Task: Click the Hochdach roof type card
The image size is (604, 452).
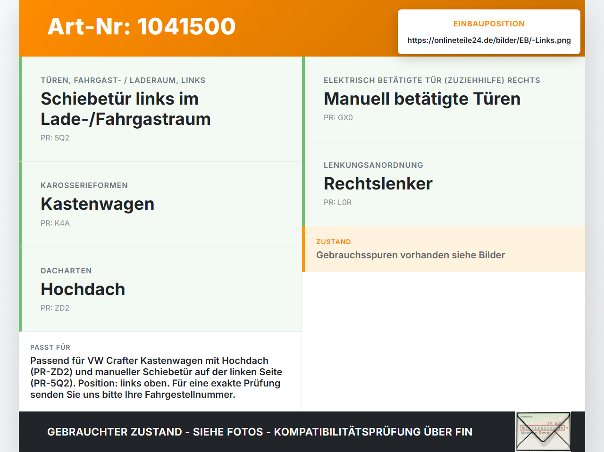Action: point(160,289)
